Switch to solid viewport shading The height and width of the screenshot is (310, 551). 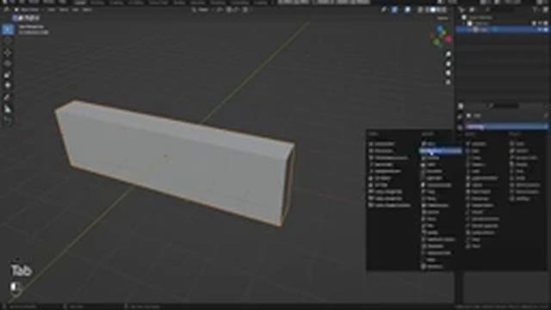tap(433, 9)
